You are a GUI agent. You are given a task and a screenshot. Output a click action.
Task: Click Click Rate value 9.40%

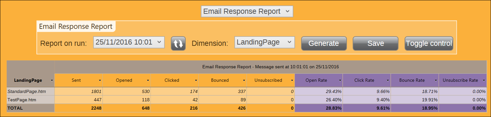click(x=383, y=100)
